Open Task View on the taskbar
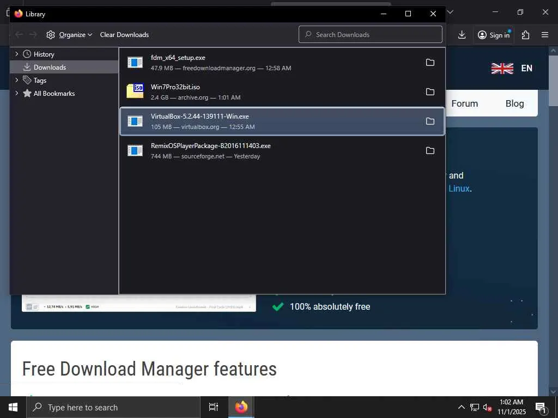Screen dimensions: 558x418 213,407
